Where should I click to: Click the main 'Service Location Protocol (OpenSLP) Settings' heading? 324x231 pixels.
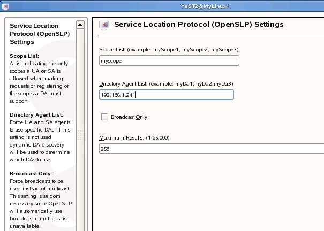click(199, 25)
